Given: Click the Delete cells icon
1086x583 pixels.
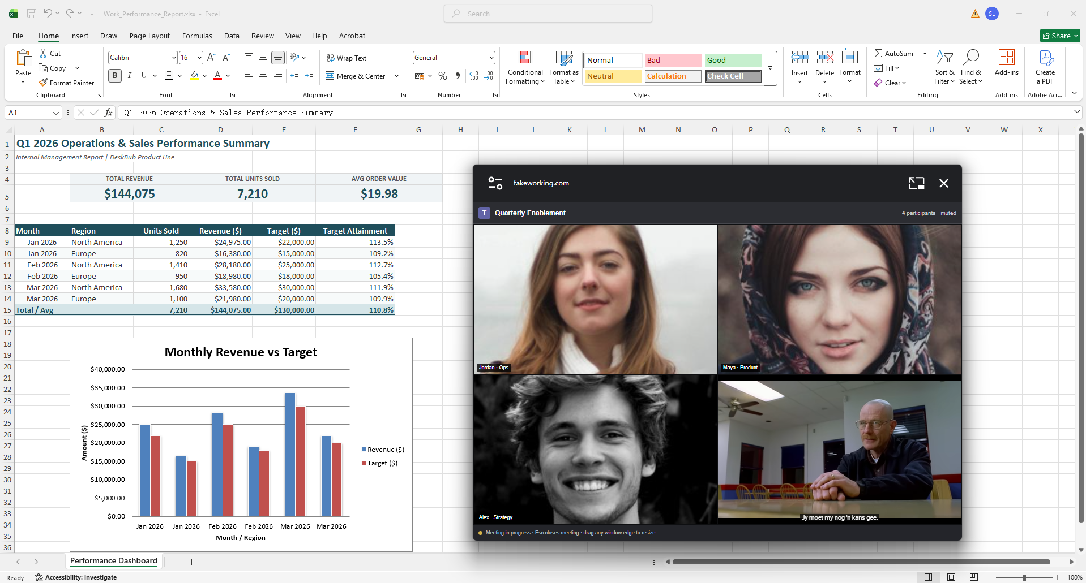Looking at the screenshot, I should (824, 57).
